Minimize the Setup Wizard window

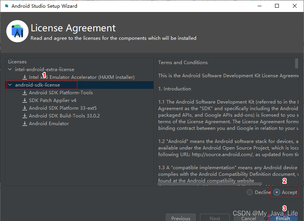260,6
